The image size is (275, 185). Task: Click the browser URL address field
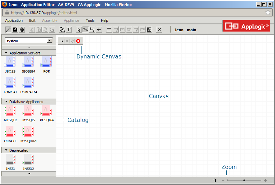138,13
